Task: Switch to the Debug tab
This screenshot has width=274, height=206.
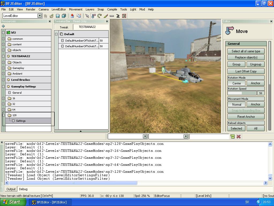Action: click(x=23, y=189)
